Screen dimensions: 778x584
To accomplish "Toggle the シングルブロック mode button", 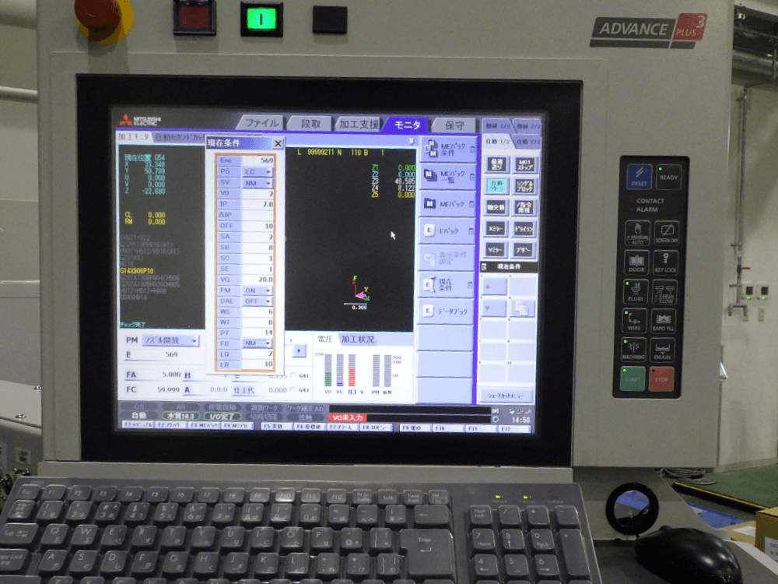I will coord(524,186).
